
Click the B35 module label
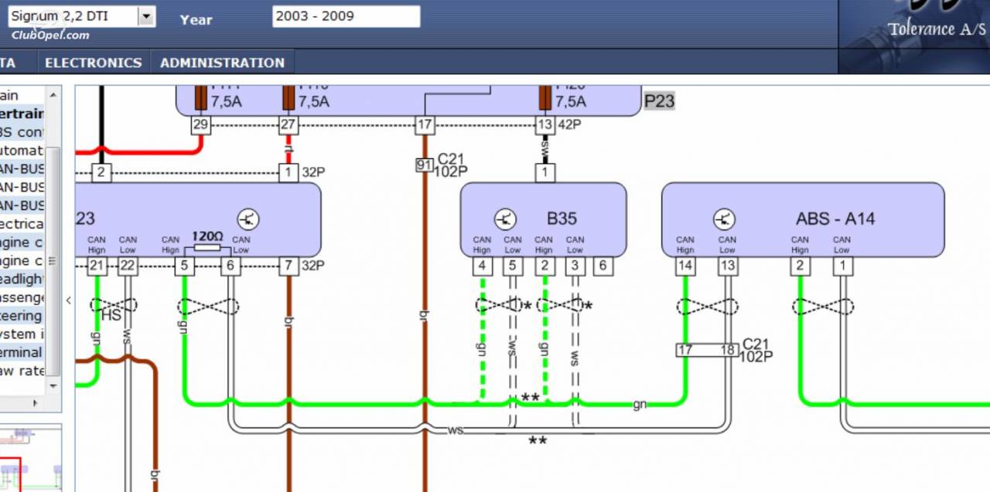tap(562, 219)
